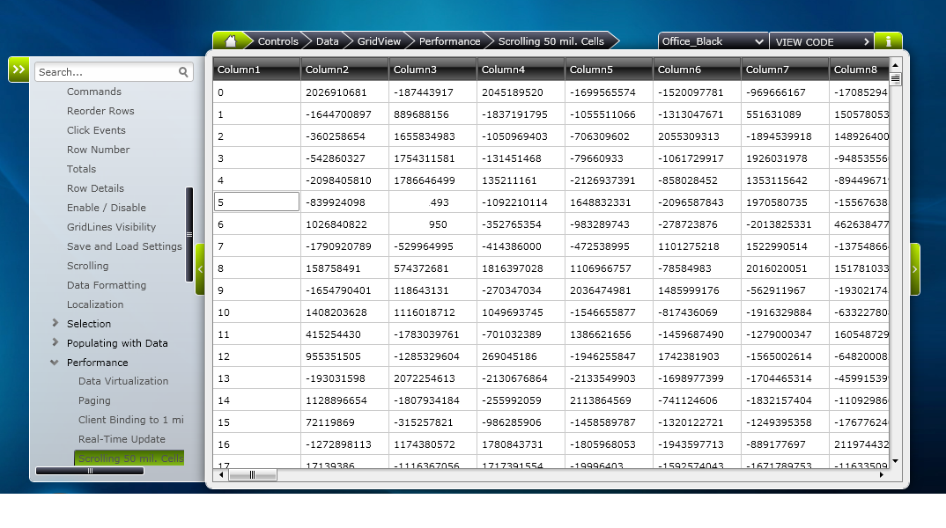This screenshot has height=528, width=946.
Task: Click the right green navigation arrow
Action: [914, 269]
